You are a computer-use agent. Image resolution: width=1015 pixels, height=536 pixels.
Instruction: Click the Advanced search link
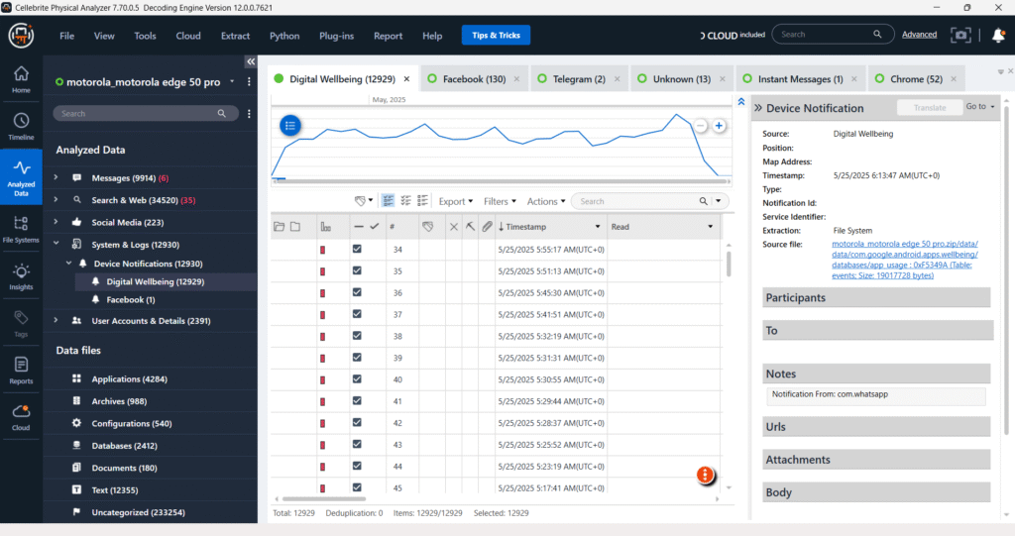click(919, 35)
